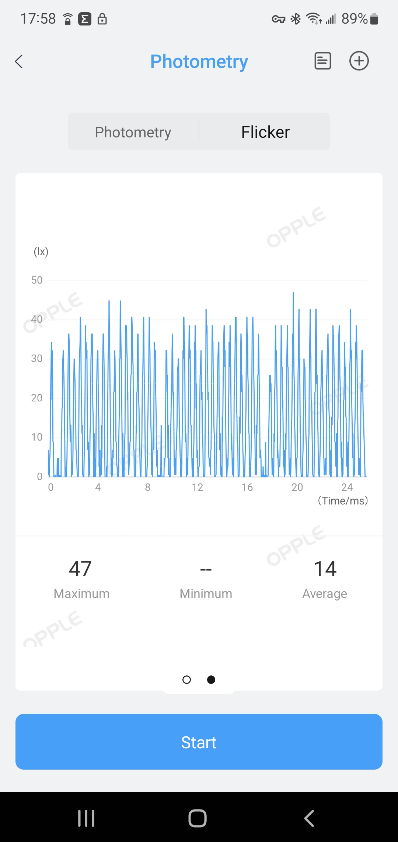Select the Flicker tab
The image size is (398, 842).
[x=265, y=132]
